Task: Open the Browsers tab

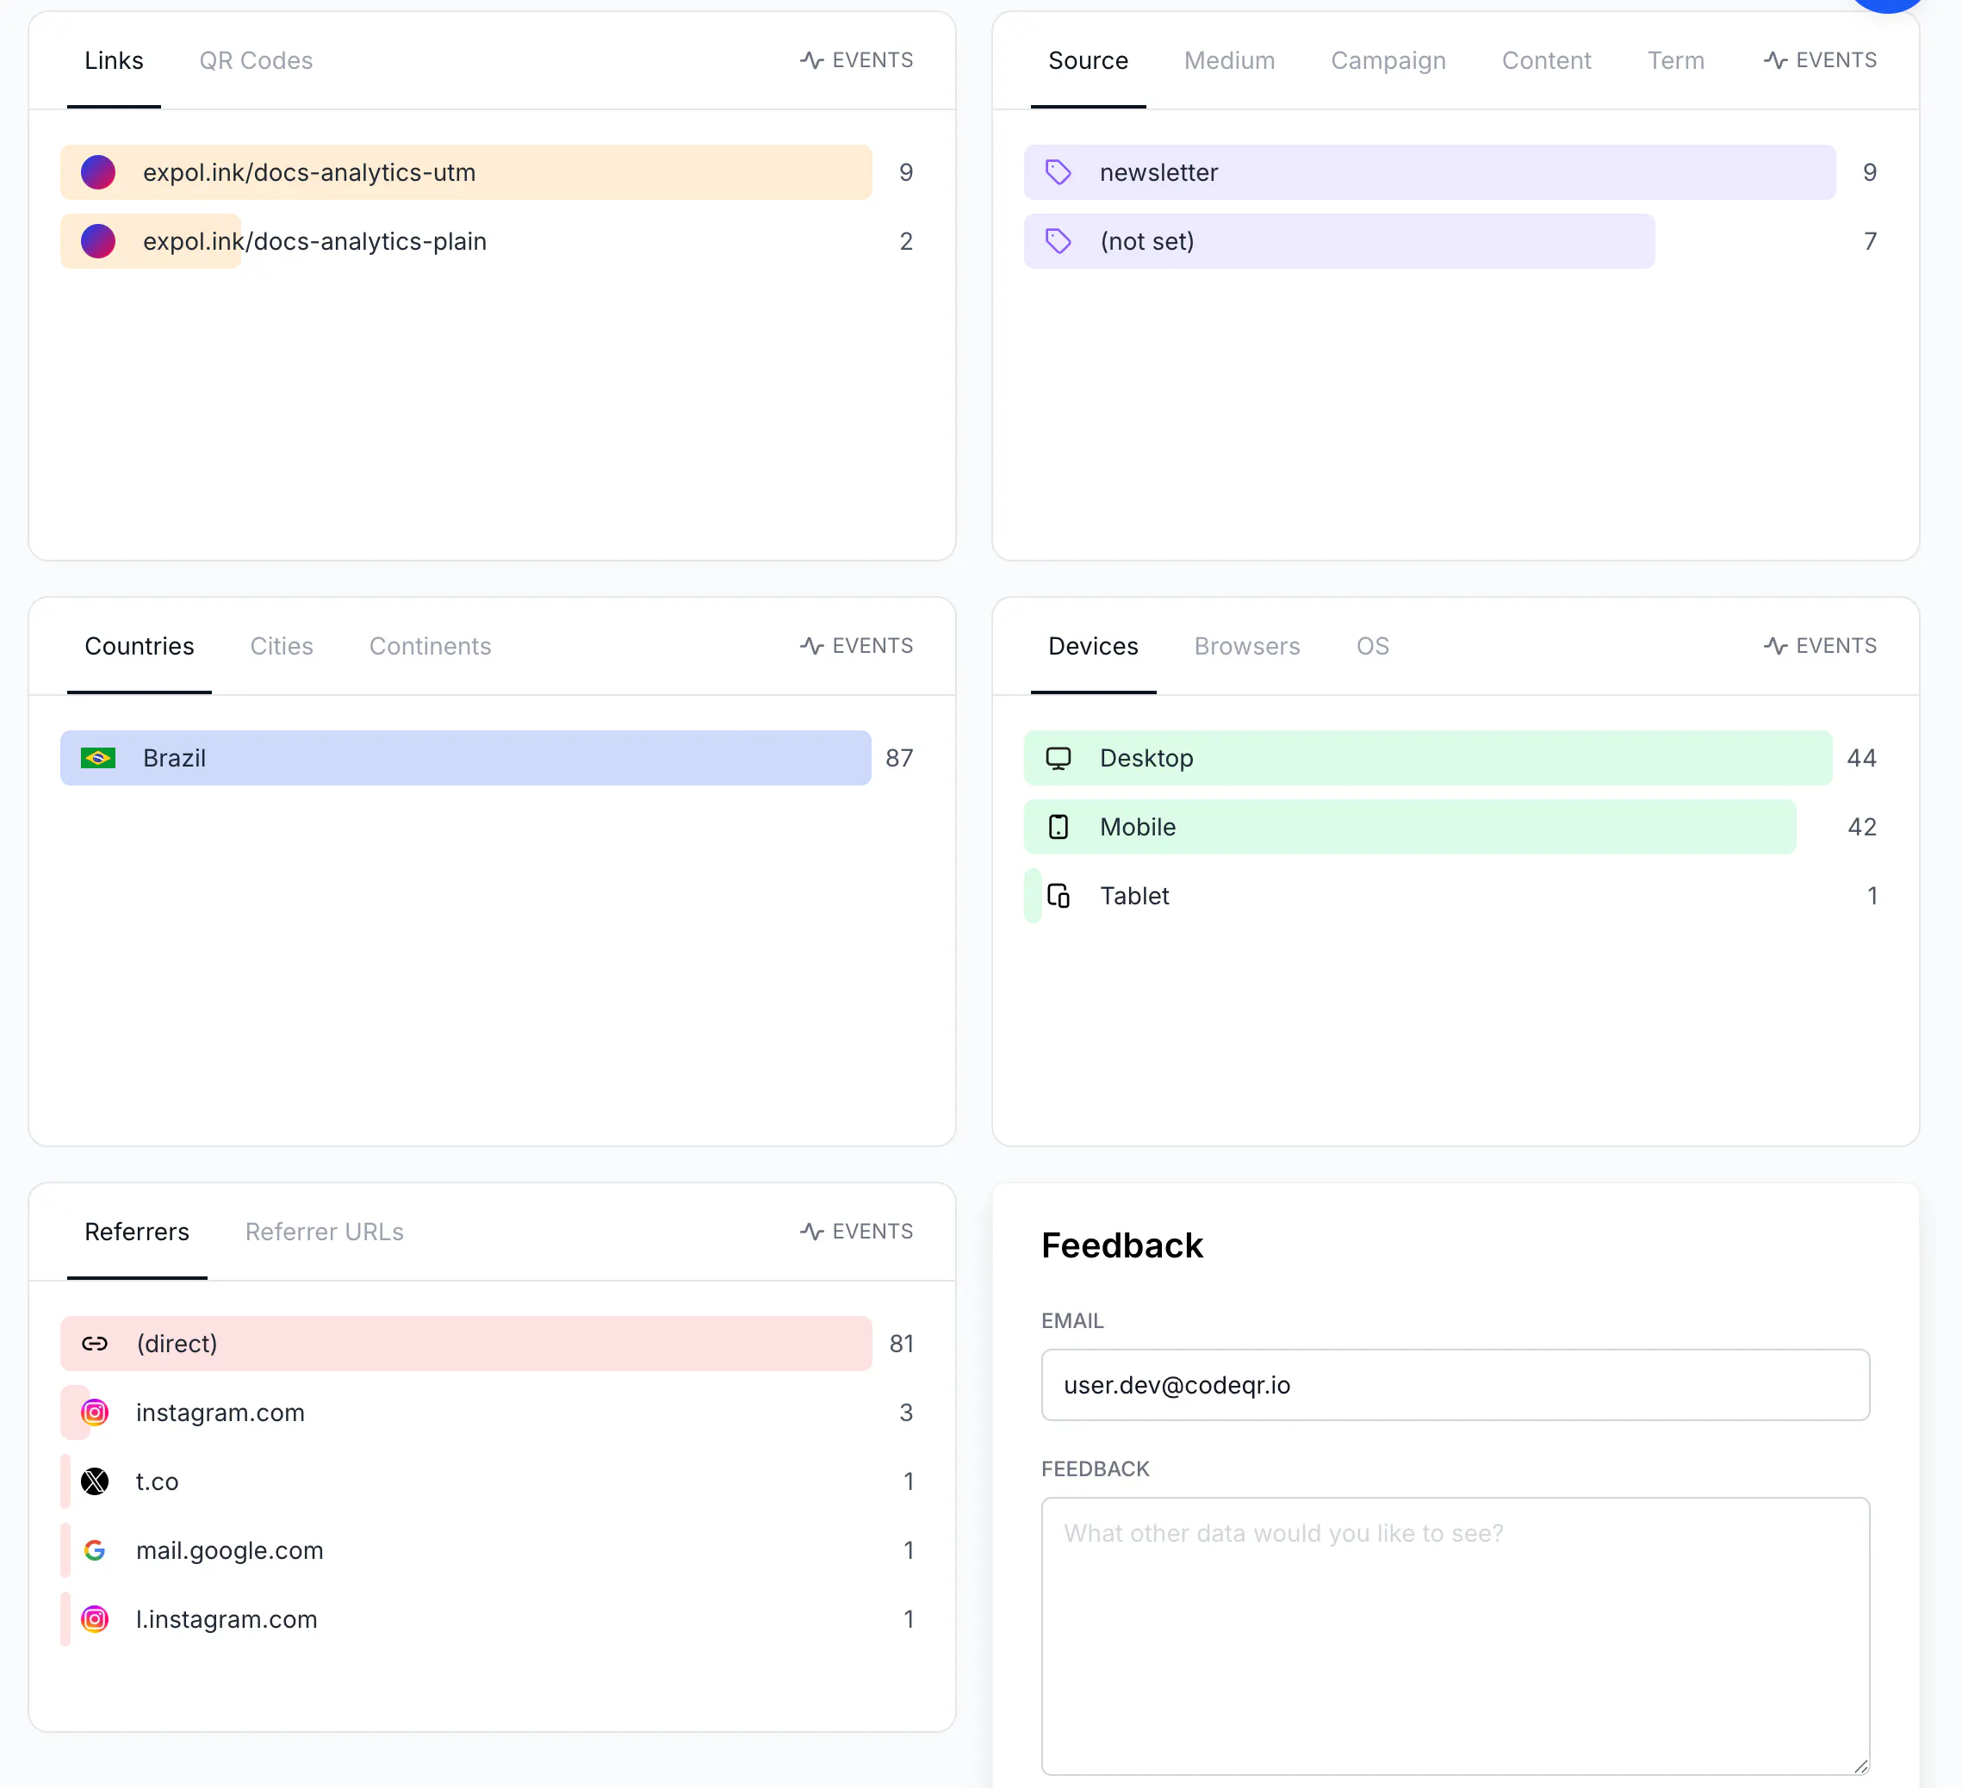Action: 1246,646
